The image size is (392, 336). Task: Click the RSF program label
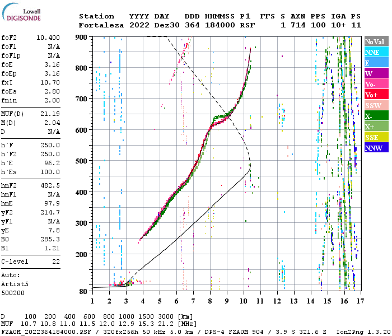[x=248, y=25]
